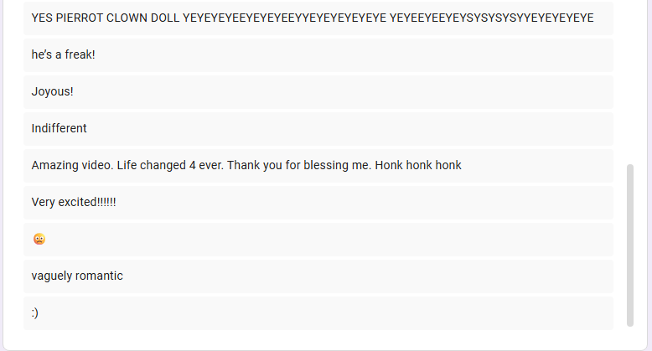Click the flushed face emoji response

click(39, 239)
